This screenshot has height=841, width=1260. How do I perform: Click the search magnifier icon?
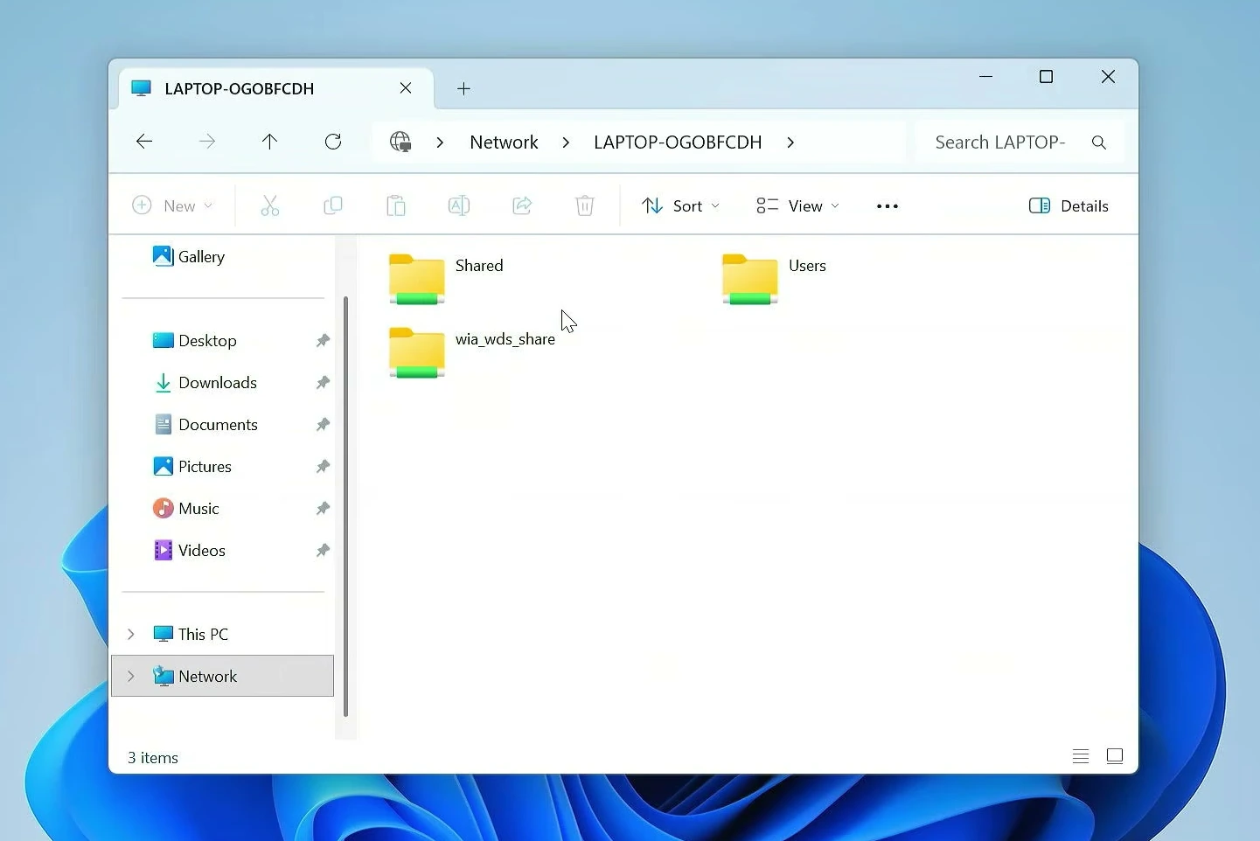pyautogui.click(x=1099, y=142)
